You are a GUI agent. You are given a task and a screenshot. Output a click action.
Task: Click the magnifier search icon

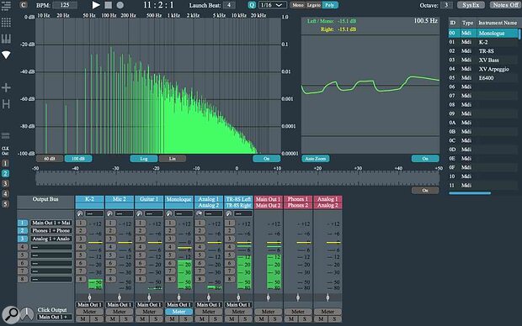click(x=11, y=314)
